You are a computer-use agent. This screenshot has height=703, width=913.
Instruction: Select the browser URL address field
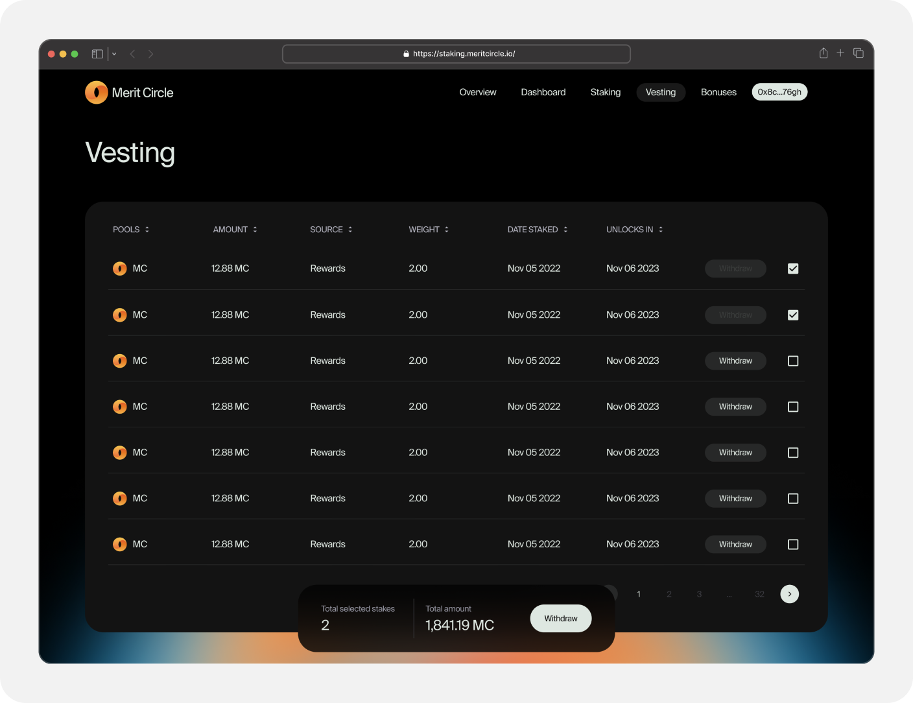(x=456, y=54)
